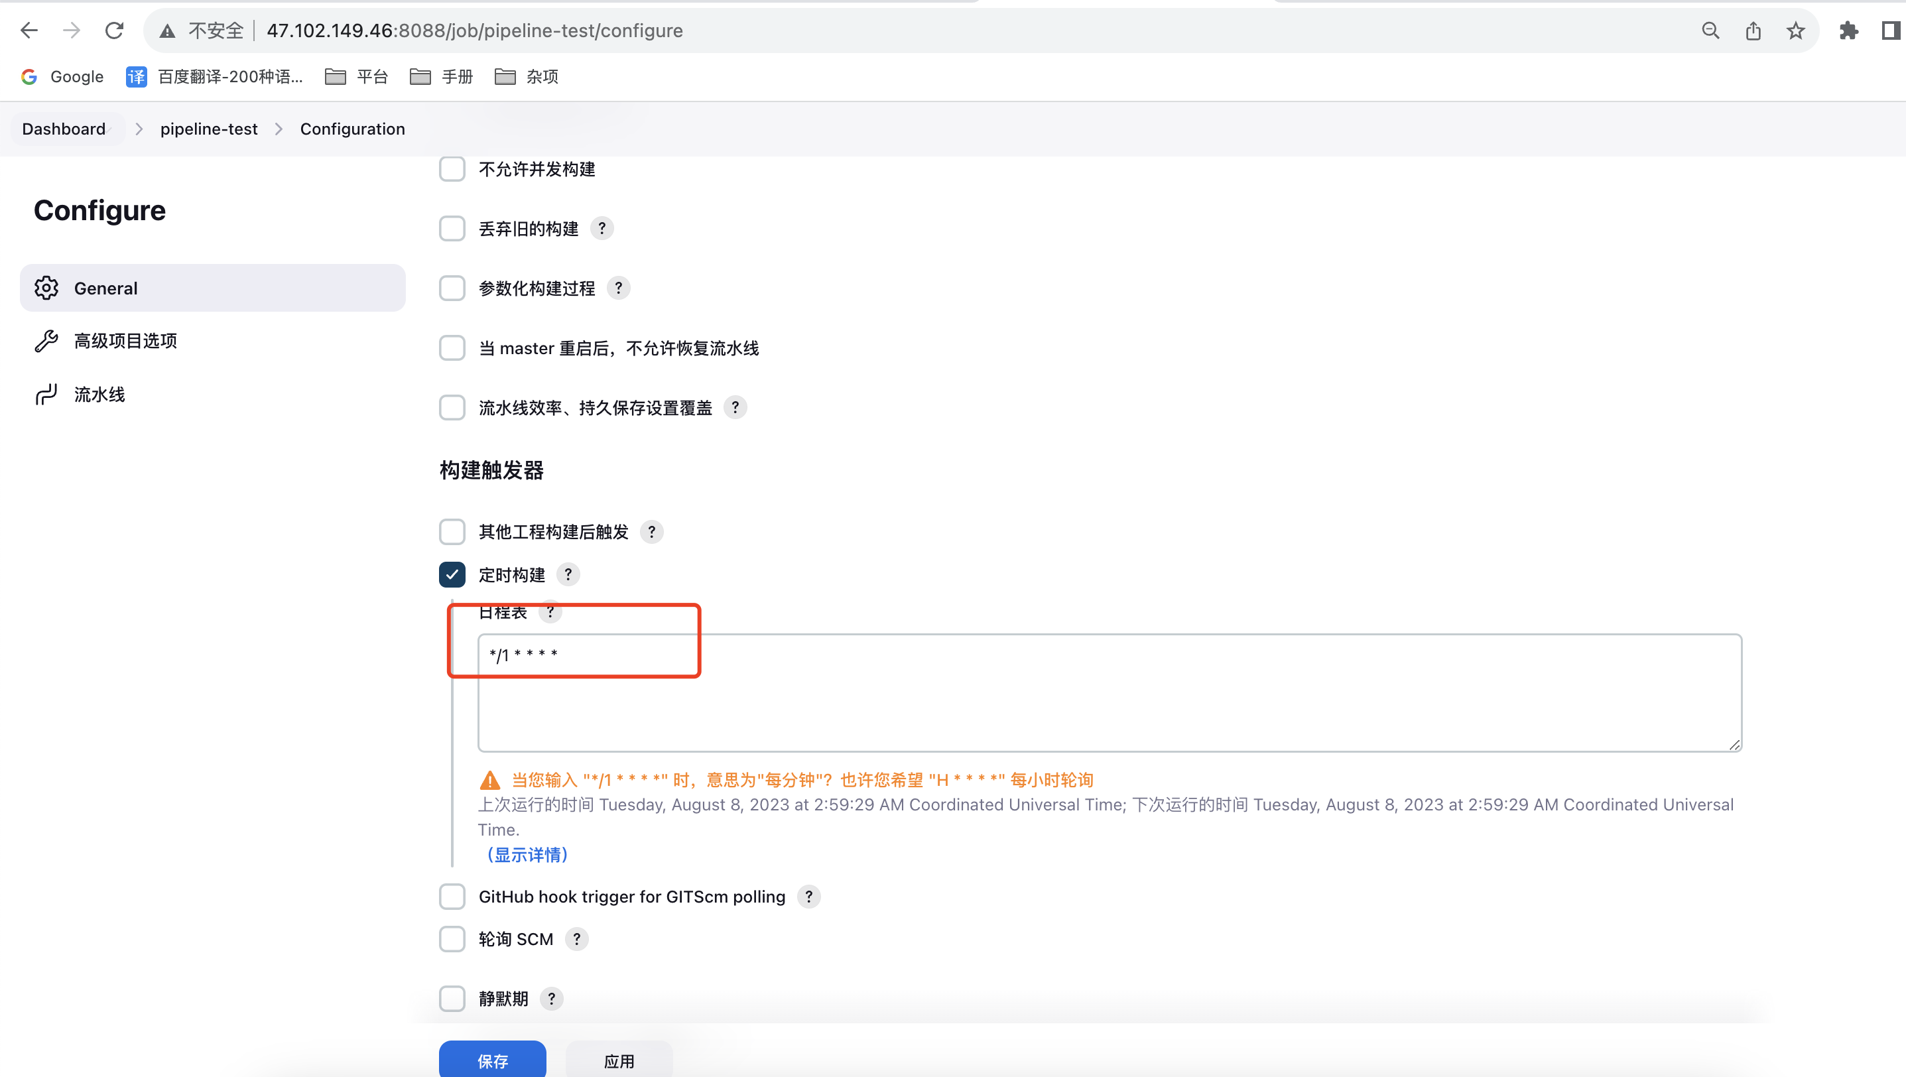The height and width of the screenshot is (1077, 1906).
Task: Bookmark this page with star icon
Action: (x=1796, y=31)
